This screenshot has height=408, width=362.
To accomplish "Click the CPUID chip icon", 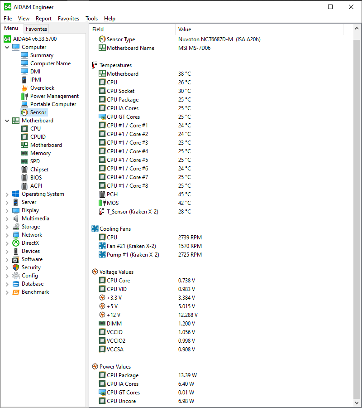I will pyautogui.click(x=24, y=137).
